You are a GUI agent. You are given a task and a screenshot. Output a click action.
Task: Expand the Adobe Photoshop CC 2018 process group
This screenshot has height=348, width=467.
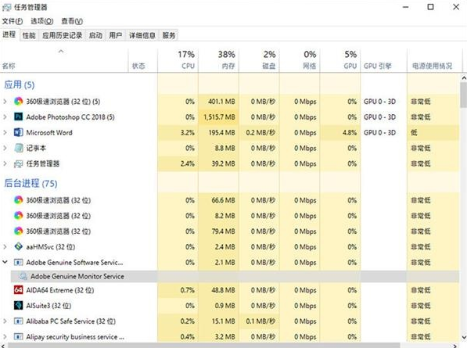[5, 117]
